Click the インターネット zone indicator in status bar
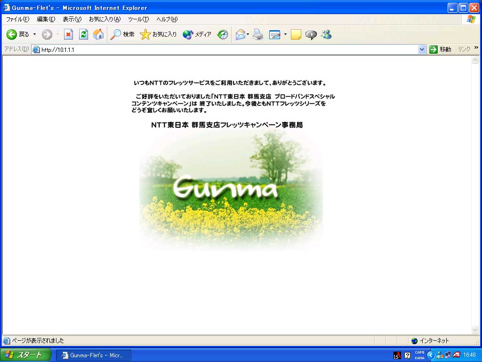The image size is (482, 362). [x=430, y=340]
